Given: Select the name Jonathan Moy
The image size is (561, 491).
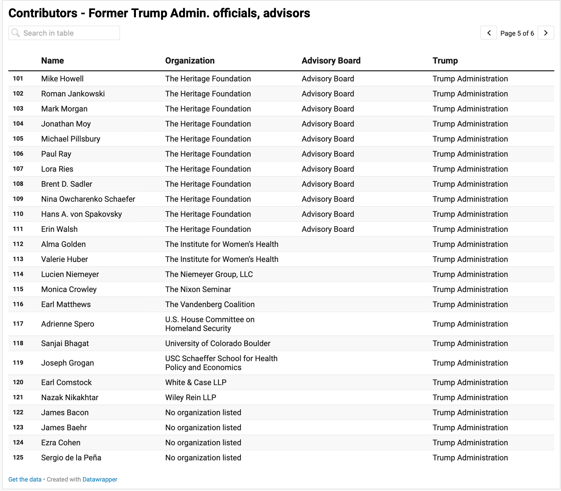Looking at the screenshot, I should tap(66, 124).
